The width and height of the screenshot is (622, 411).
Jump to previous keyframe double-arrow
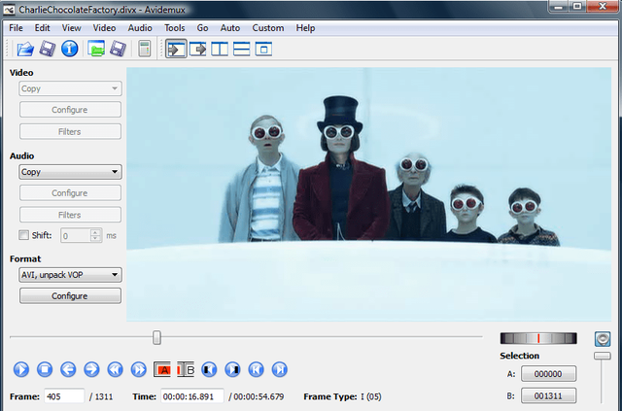coord(115,369)
